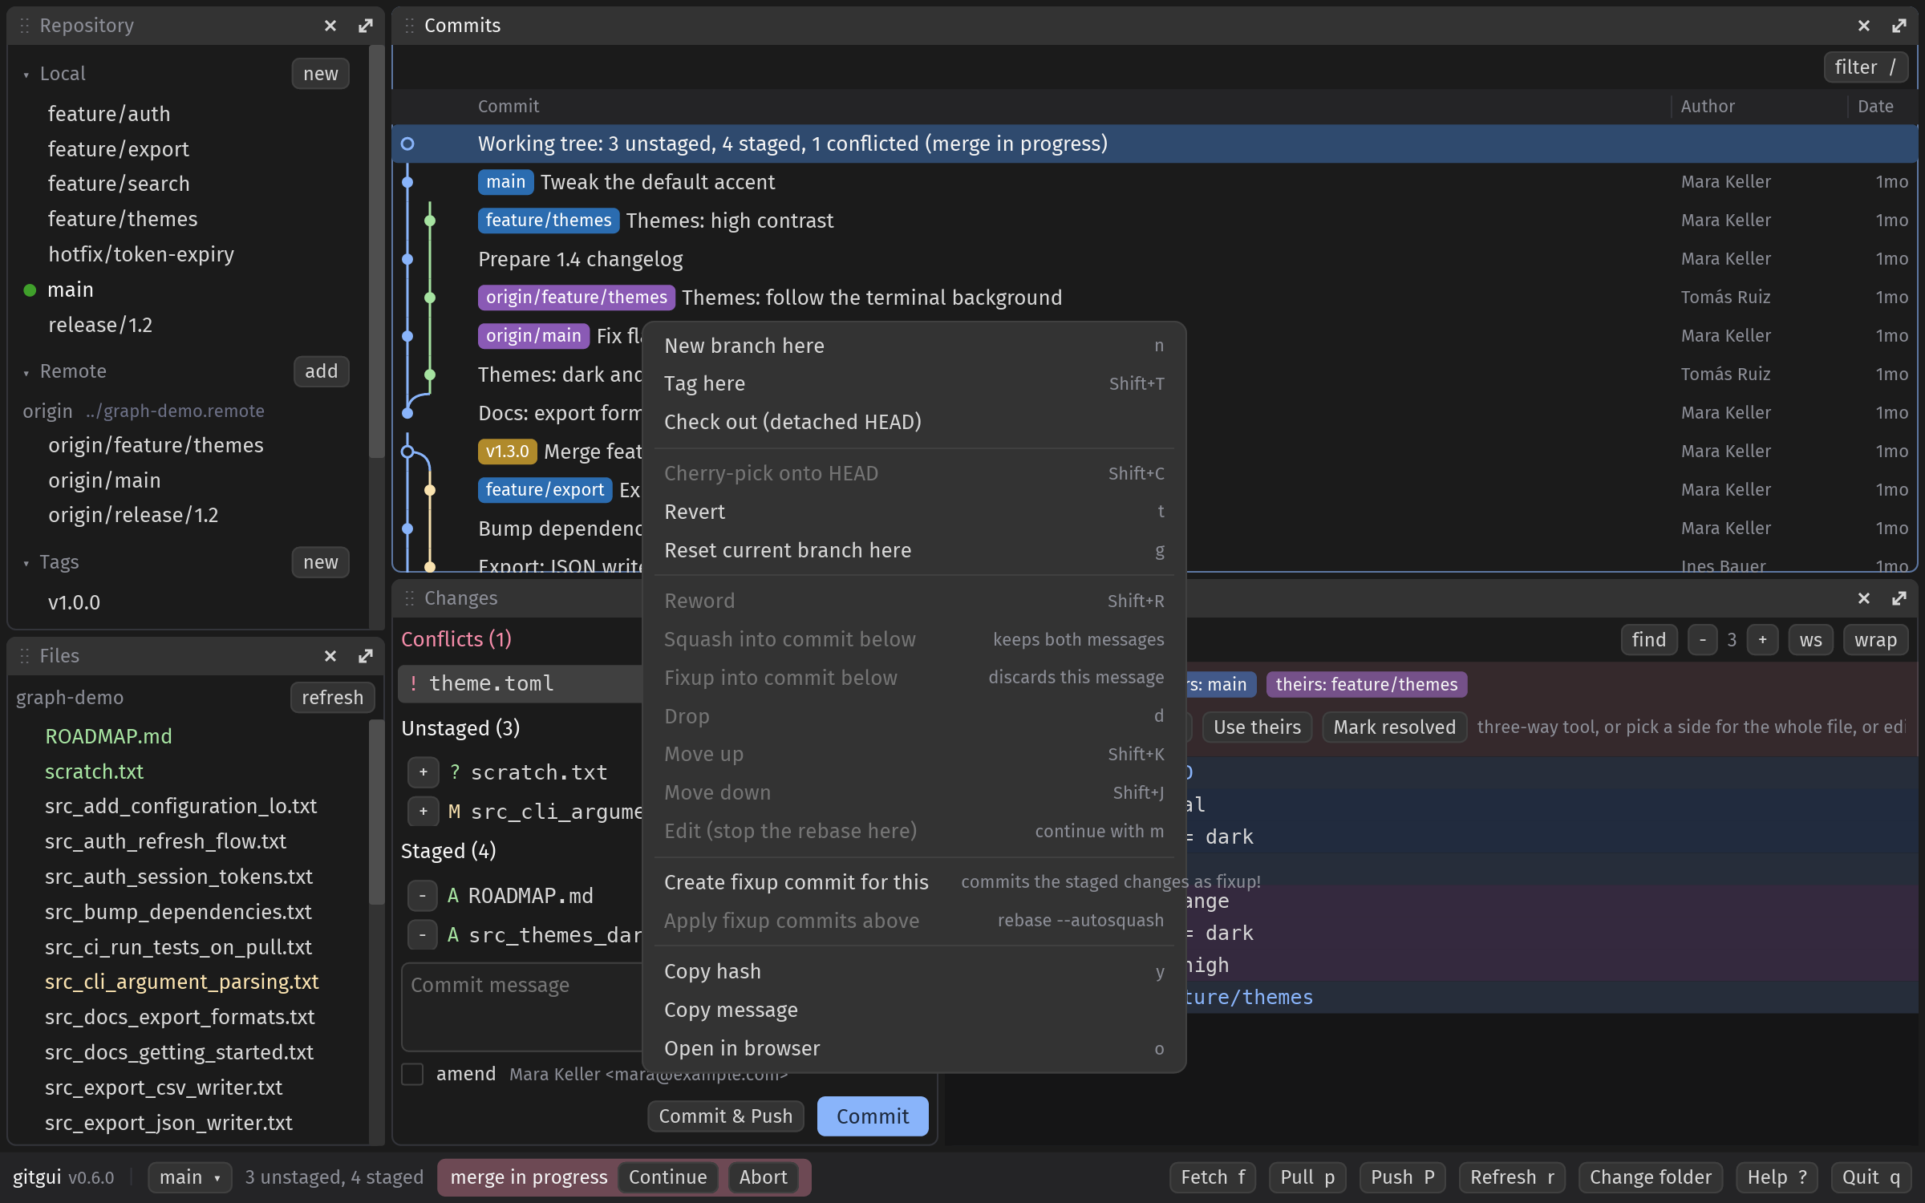Stage src_cli_argument file with its plus button
The image size is (1925, 1203).
(x=423, y=812)
